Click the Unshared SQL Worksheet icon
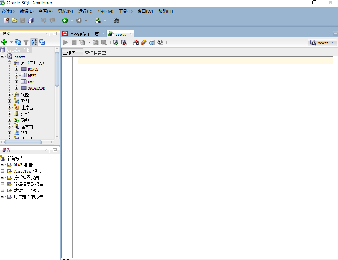 pyautogui.click(x=136, y=42)
